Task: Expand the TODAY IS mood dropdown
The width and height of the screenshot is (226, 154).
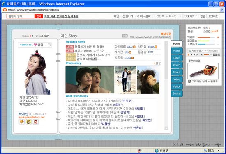Action: 49,45
